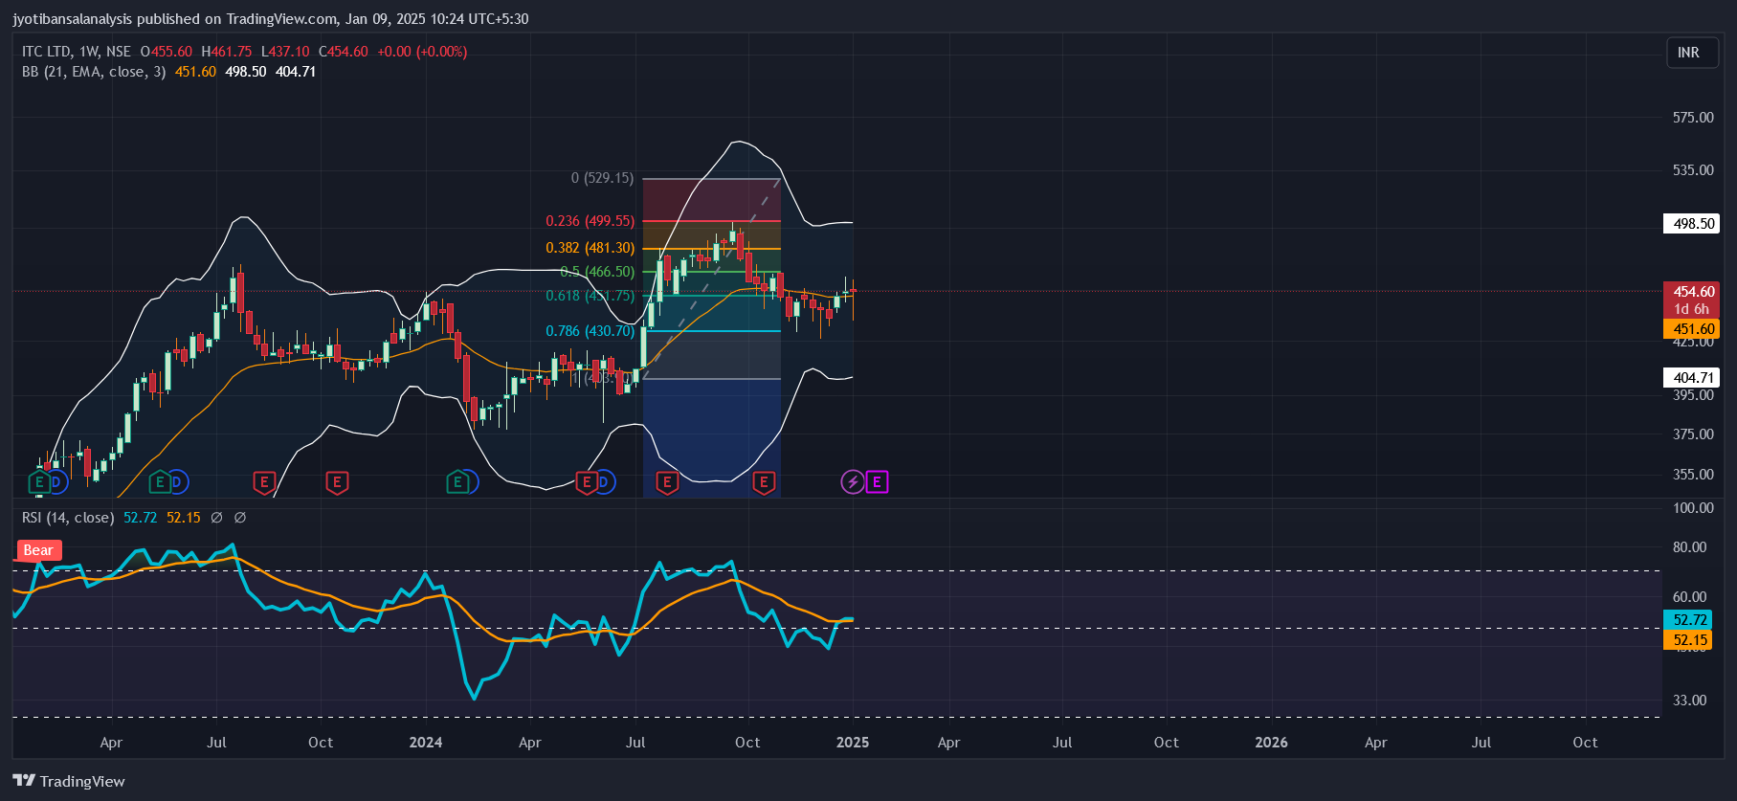Click the 404.71 lower band price label

[1692, 378]
